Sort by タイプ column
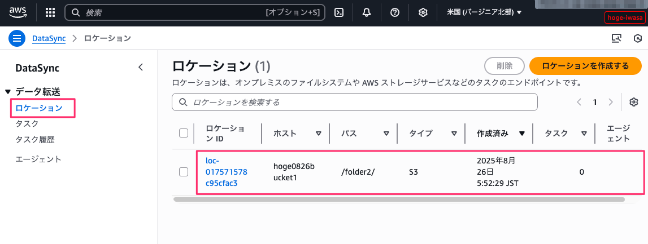The width and height of the screenshot is (648, 244). 454,133
